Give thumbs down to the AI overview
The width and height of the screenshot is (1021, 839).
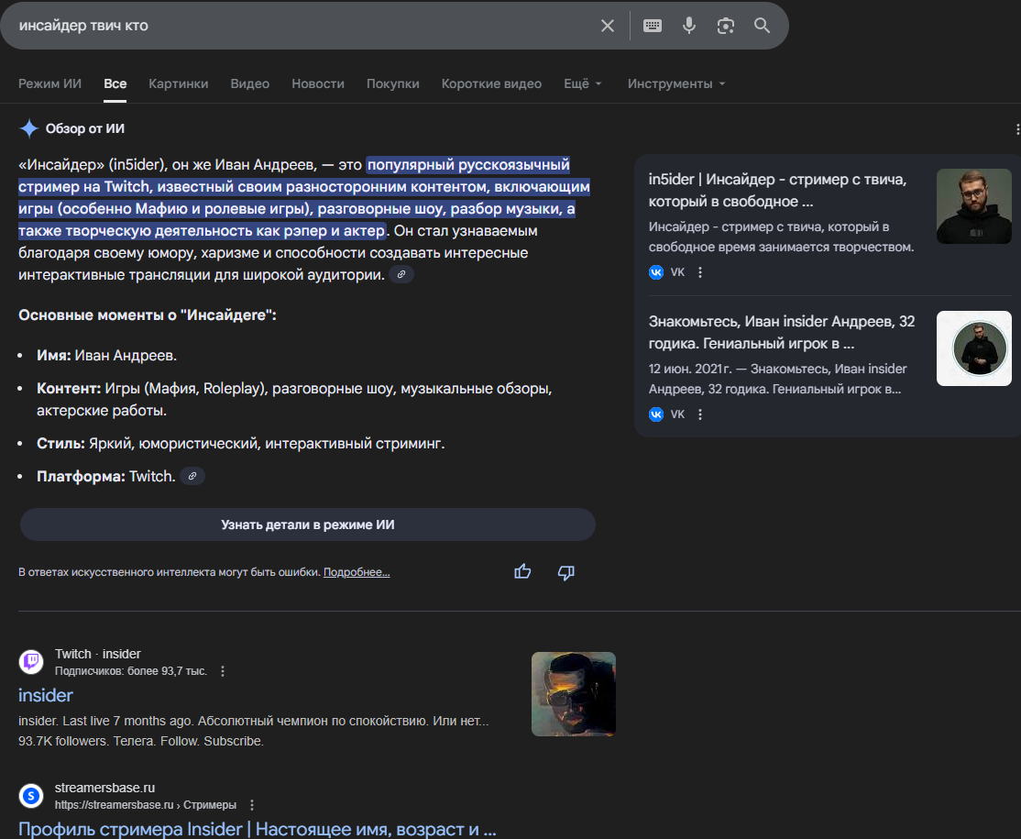565,572
